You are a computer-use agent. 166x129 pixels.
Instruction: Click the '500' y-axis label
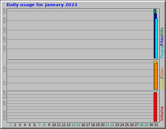pyautogui.click(x=5, y=11)
